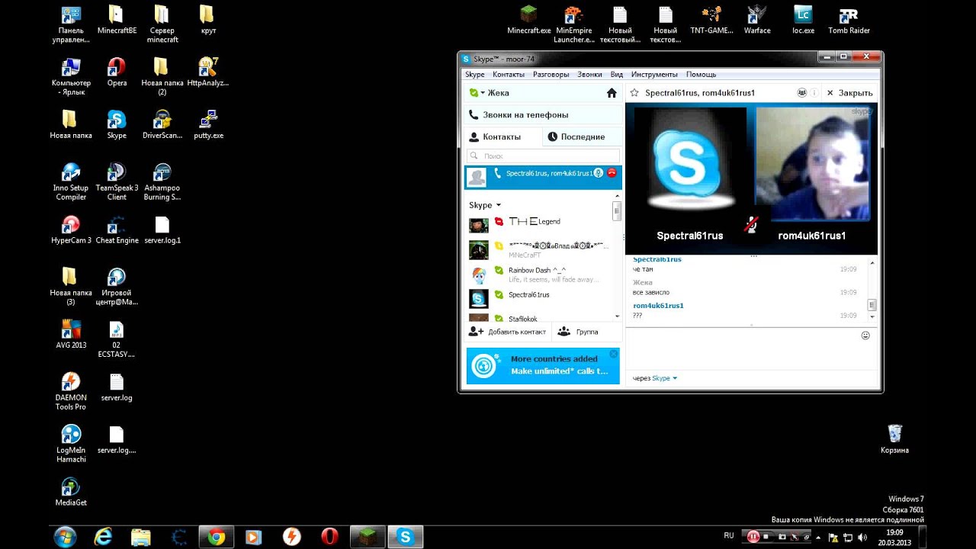The width and height of the screenshot is (976, 549).
Task: Open the Разговоры menu
Action: click(x=551, y=75)
